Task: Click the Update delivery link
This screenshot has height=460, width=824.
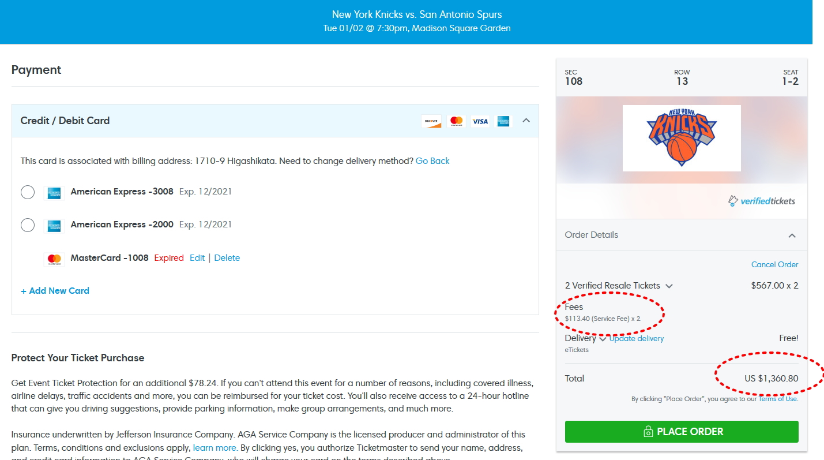Action: [637, 339]
